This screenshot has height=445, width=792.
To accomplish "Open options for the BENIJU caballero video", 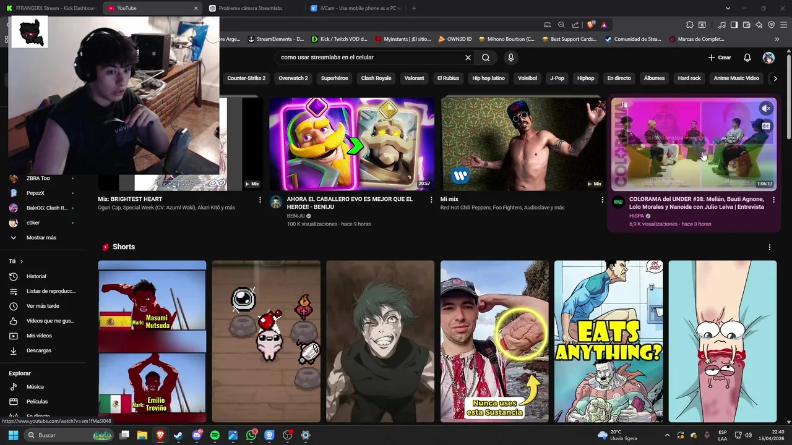I will click(431, 200).
